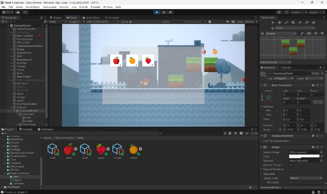Open version control icon in toolbar
Screen dimensions: 327x194
click(x=25, y=12)
